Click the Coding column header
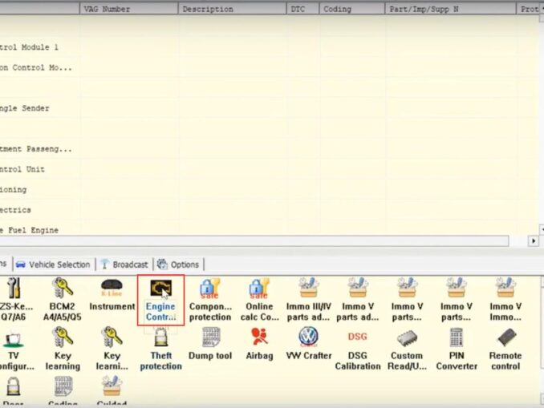The height and width of the screenshot is (408, 544). pyautogui.click(x=351, y=9)
